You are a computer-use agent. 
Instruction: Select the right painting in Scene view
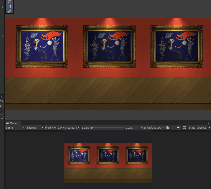pyautogui.click(x=177, y=46)
